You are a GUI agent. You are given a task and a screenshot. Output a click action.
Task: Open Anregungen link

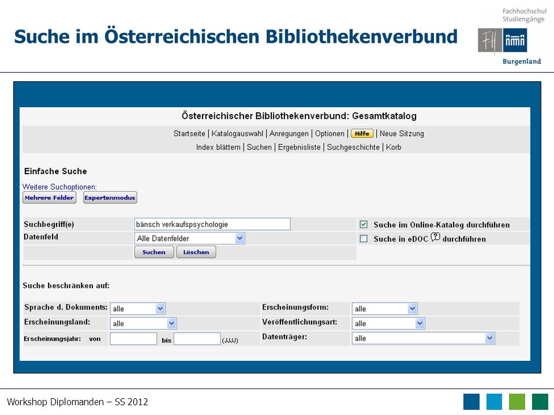tap(289, 133)
